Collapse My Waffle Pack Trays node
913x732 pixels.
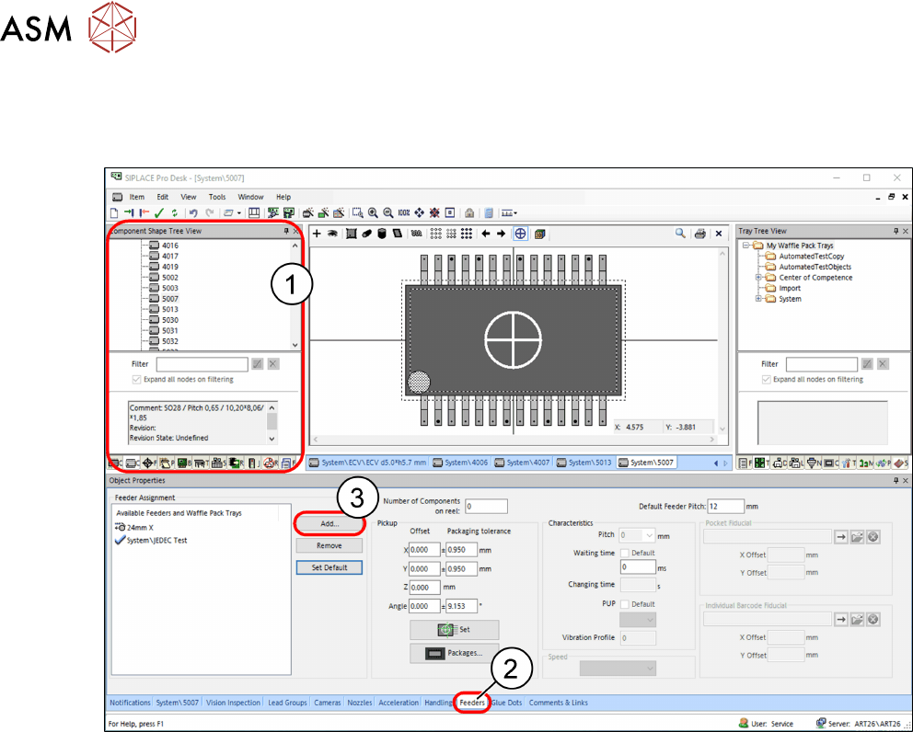coord(745,246)
